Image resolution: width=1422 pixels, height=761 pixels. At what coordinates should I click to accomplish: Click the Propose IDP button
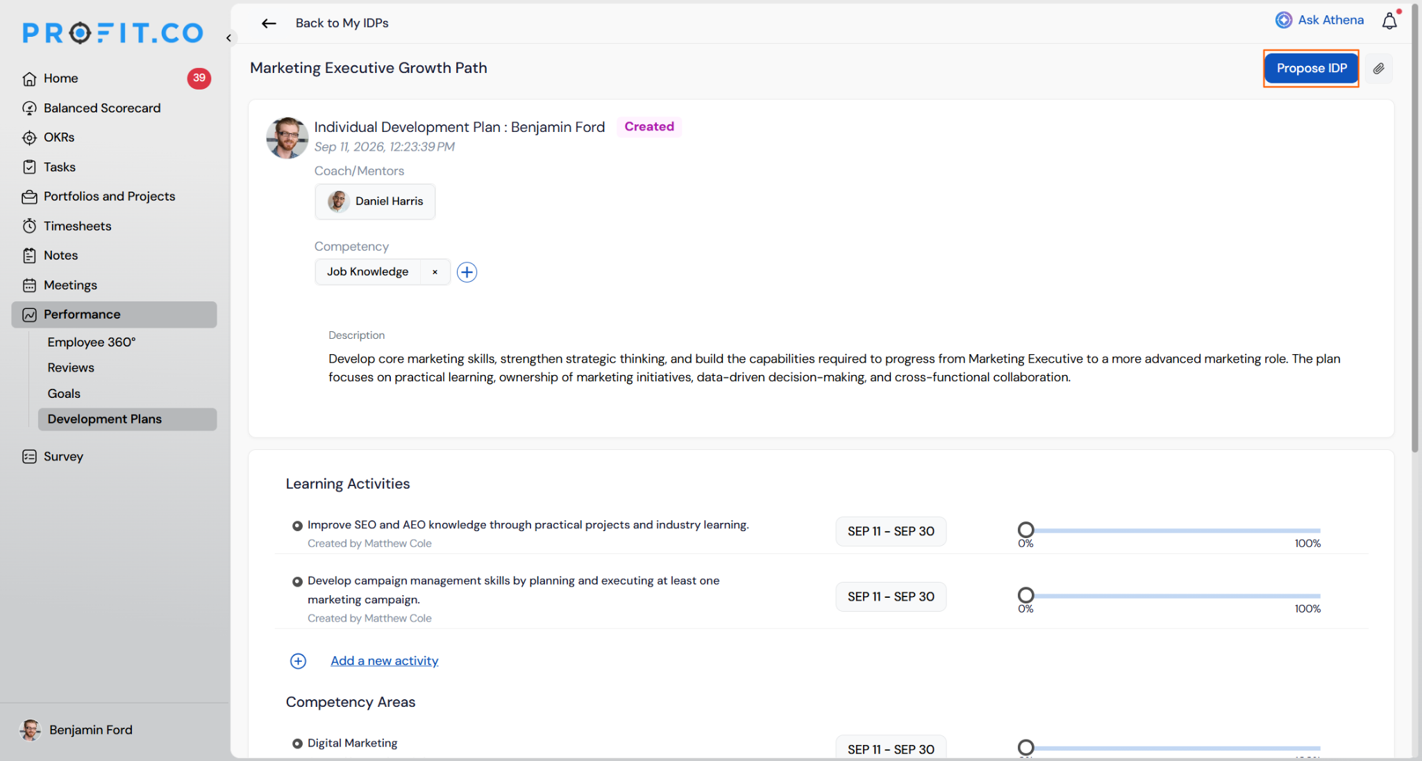tap(1311, 68)
